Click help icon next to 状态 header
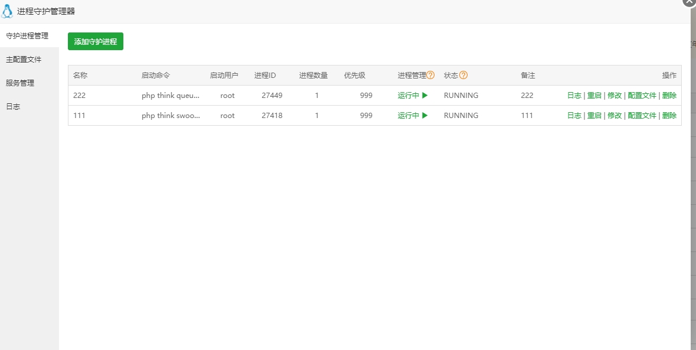 [463, 75]
